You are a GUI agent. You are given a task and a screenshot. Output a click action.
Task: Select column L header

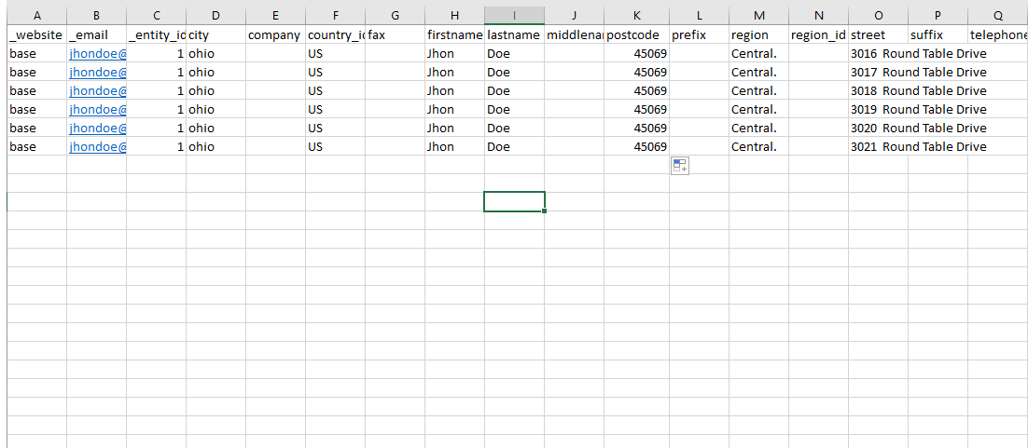point(699,16)
